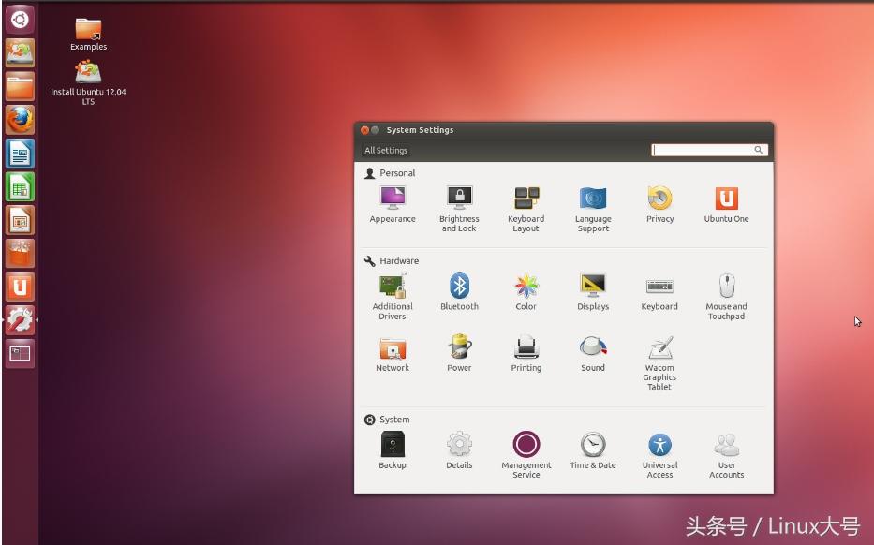Open Color settings
The image size is (874, 545).
tap(526, 291)
